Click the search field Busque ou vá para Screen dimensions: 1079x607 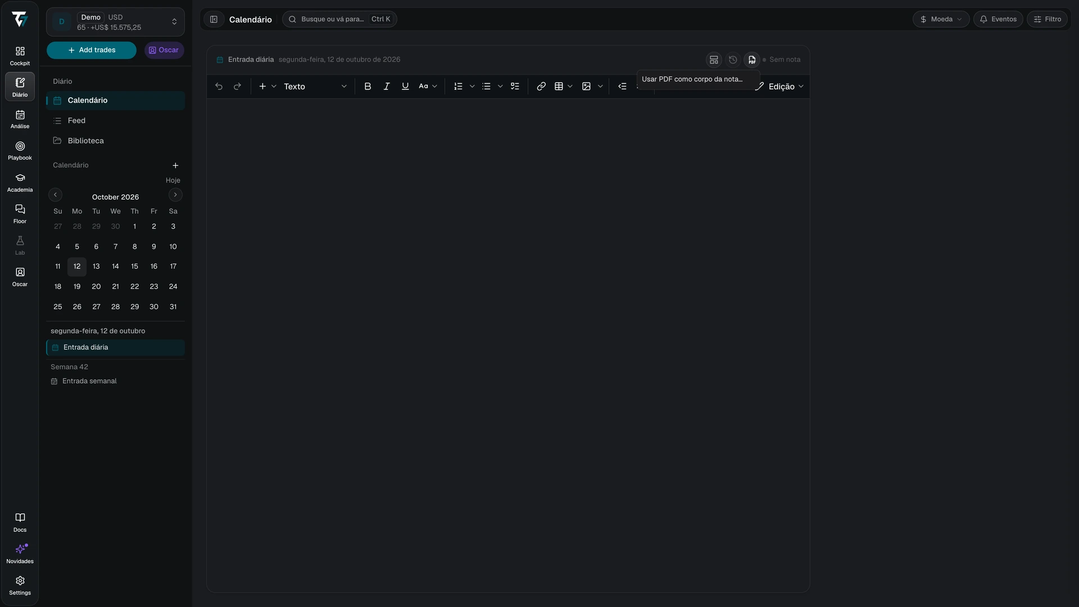pos(339,19)
